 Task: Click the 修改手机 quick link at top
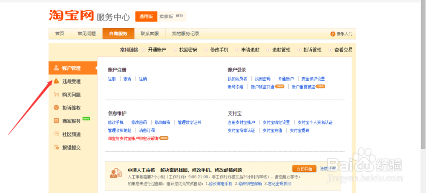[x=219, y=50]
